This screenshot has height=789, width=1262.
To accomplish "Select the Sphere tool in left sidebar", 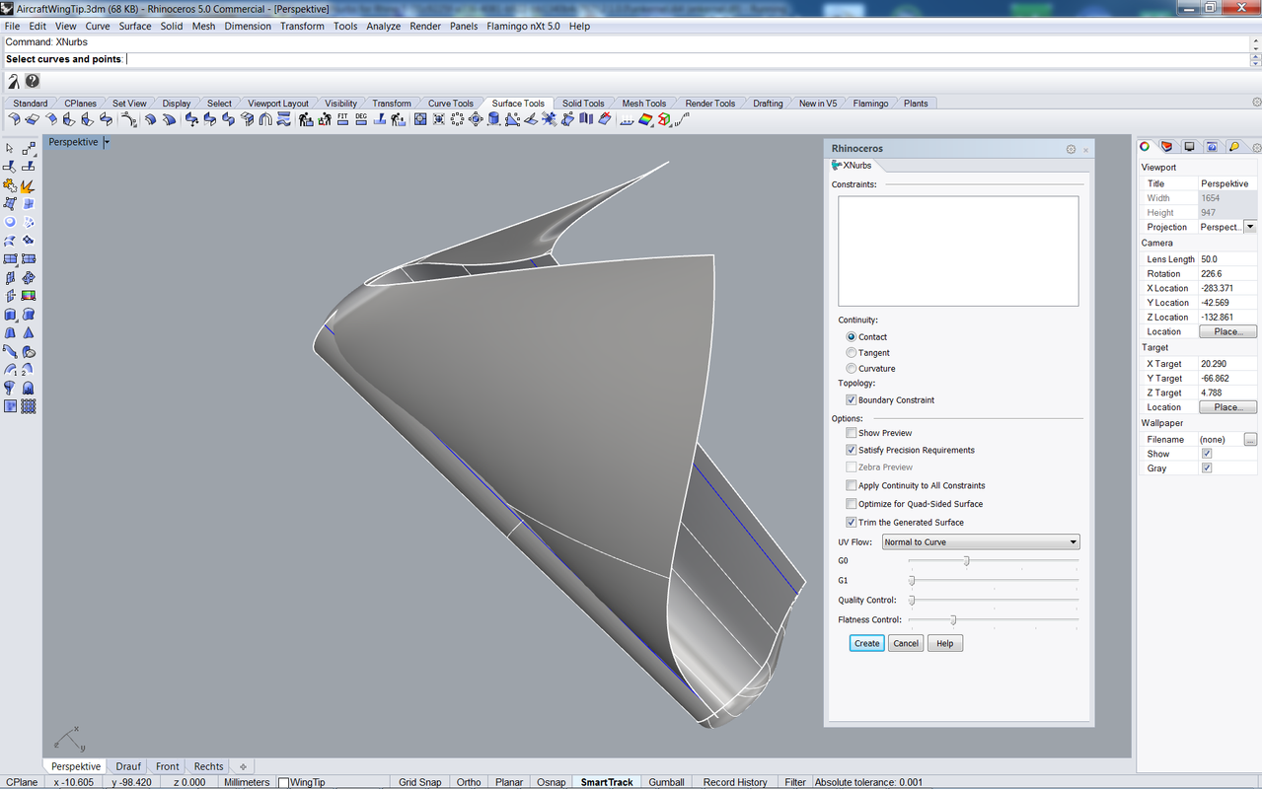I will pos(10,222).
